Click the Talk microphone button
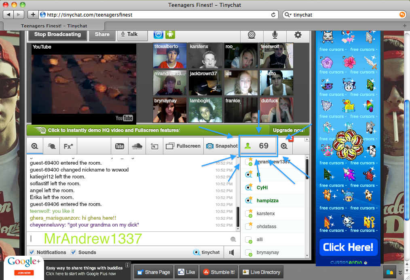 pos(132,35)
